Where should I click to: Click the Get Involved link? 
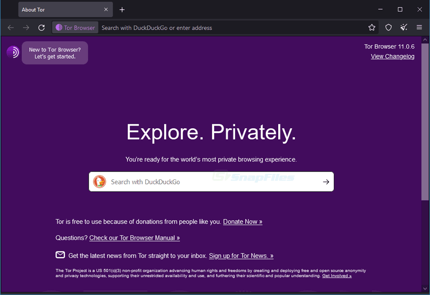pyautogui.click(x=337, y=276)
